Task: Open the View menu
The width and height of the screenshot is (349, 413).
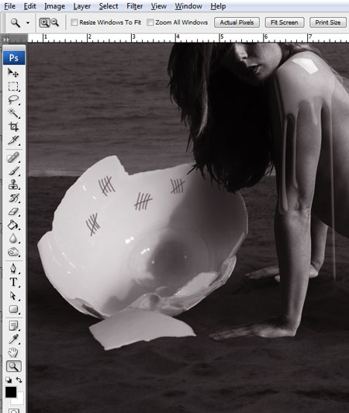Action: 159,6
